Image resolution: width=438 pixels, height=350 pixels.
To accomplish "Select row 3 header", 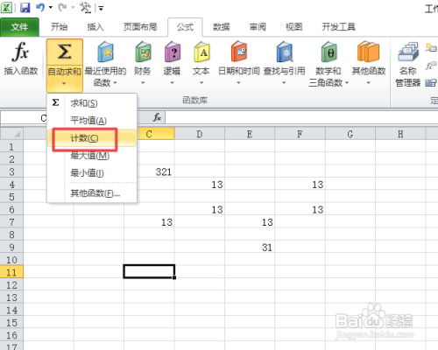I will 11,171.
